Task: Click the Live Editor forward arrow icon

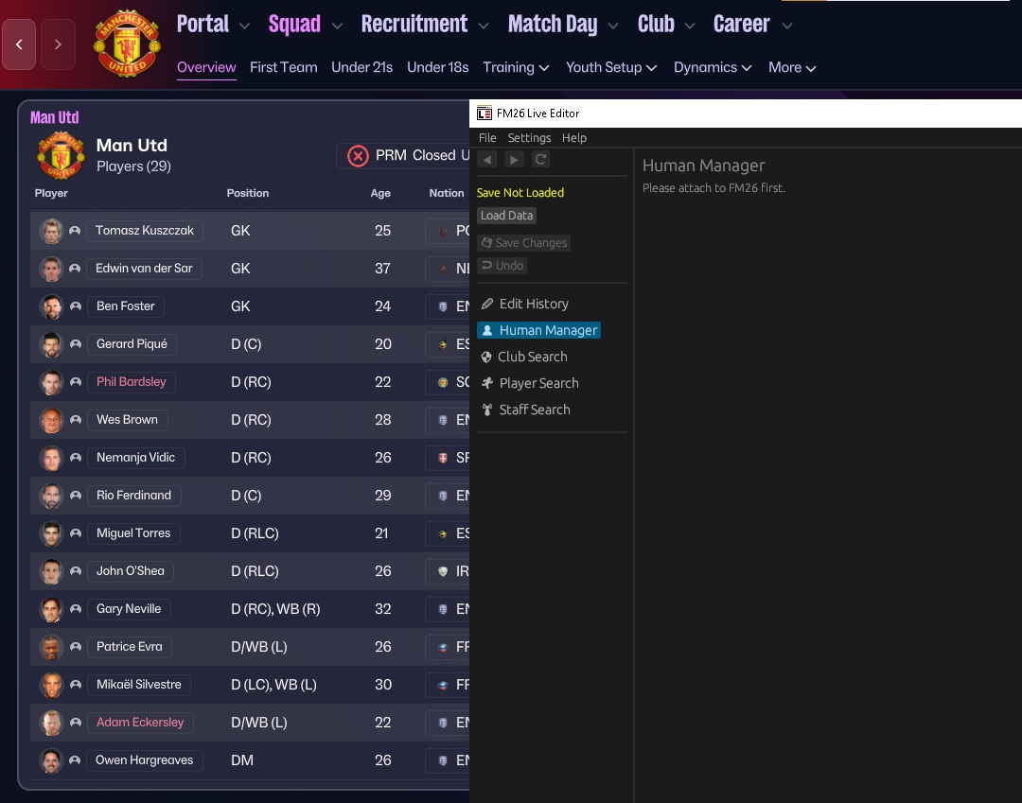Action: (513, 160)
